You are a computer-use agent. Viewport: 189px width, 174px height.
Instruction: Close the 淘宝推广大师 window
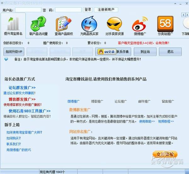(x=187, y=3)
